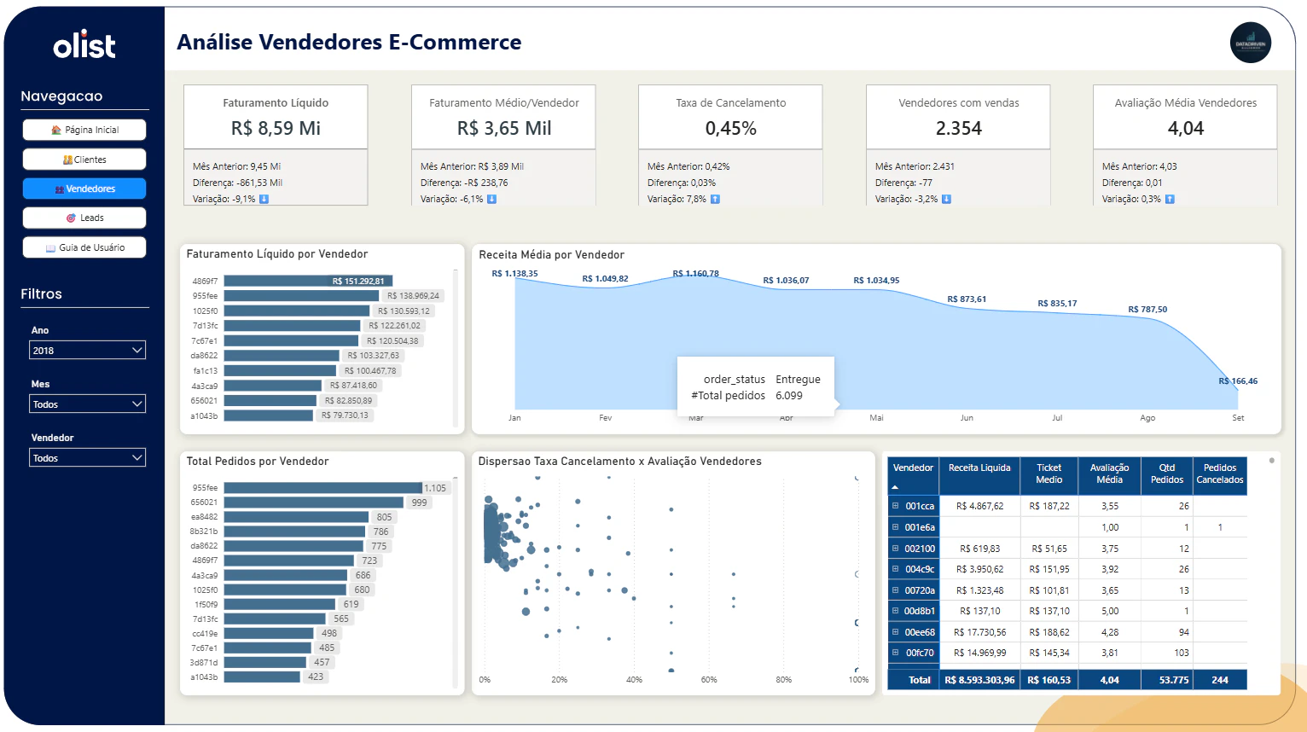
Task: Click the R$ 17.730,56 table cell
Action: click(979, 632)
